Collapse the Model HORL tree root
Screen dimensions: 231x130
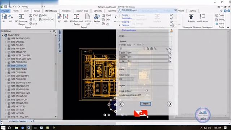pyautogui.click(x=3, y=35)
